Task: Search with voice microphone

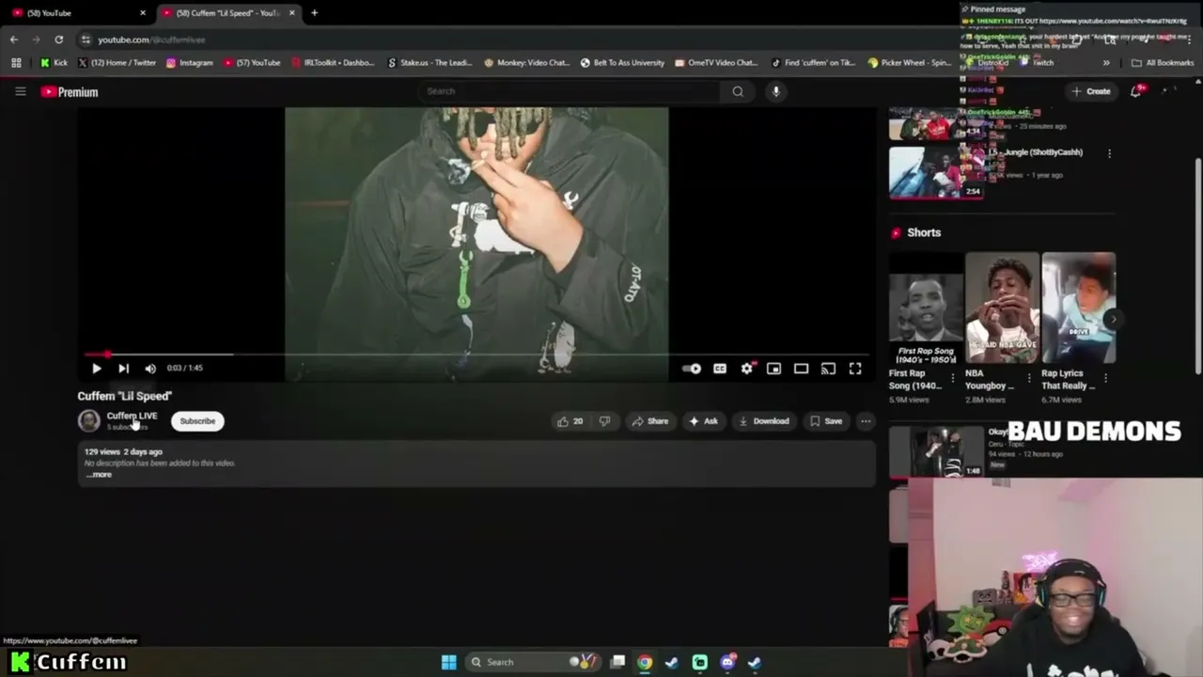Action: 775,91
